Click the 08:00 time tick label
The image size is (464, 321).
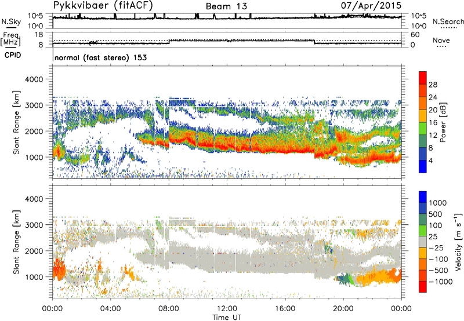tap(168, 309)
